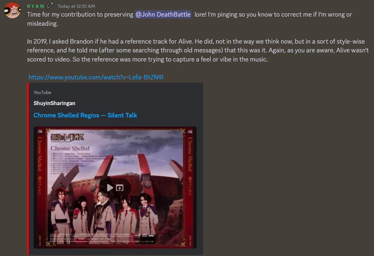Click the open-in-browser icon on the video
The height and width of the screenshot is (256, 374).
point(120,188)
